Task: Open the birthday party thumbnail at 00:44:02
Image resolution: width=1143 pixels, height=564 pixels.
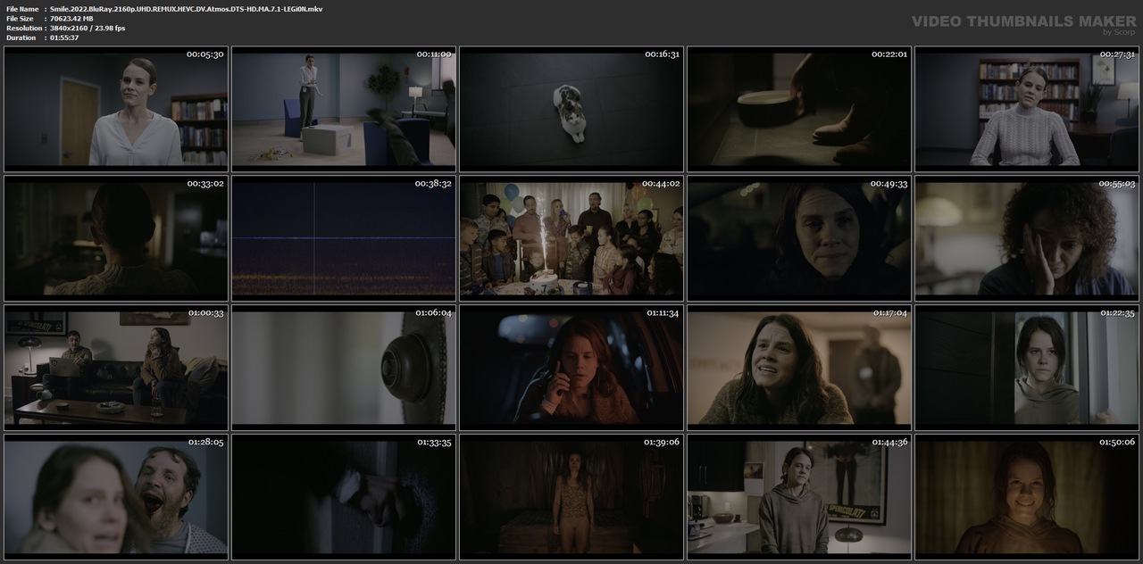Action: (x=571, y=237)
